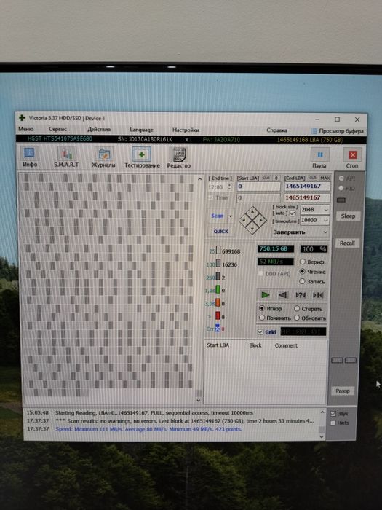This screenshot has height=510, width=382.
Task: Open the Сервис menu
Action: coord(57,129)
